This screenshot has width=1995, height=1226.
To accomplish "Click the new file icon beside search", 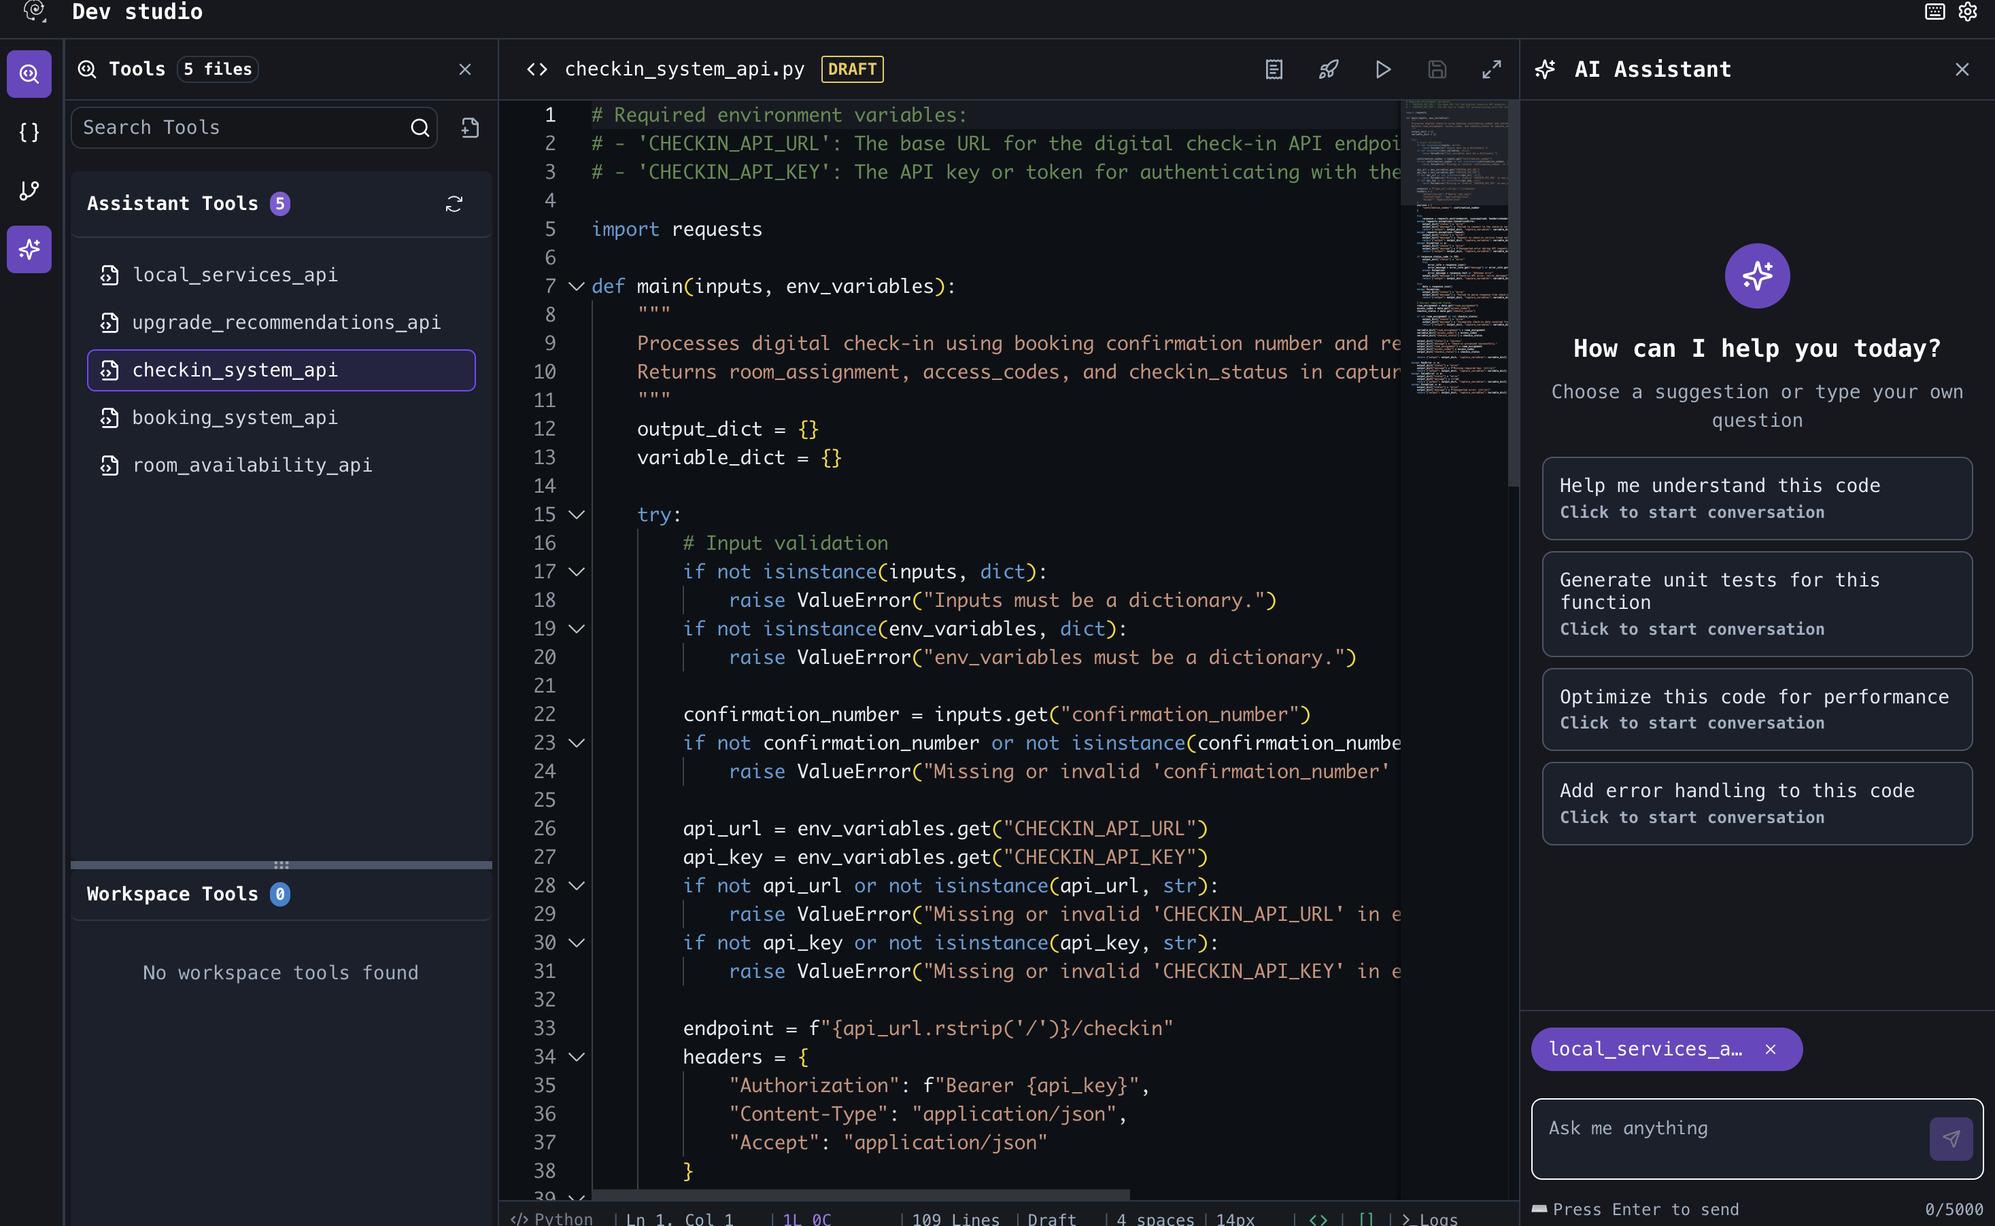I will [471, 127].
